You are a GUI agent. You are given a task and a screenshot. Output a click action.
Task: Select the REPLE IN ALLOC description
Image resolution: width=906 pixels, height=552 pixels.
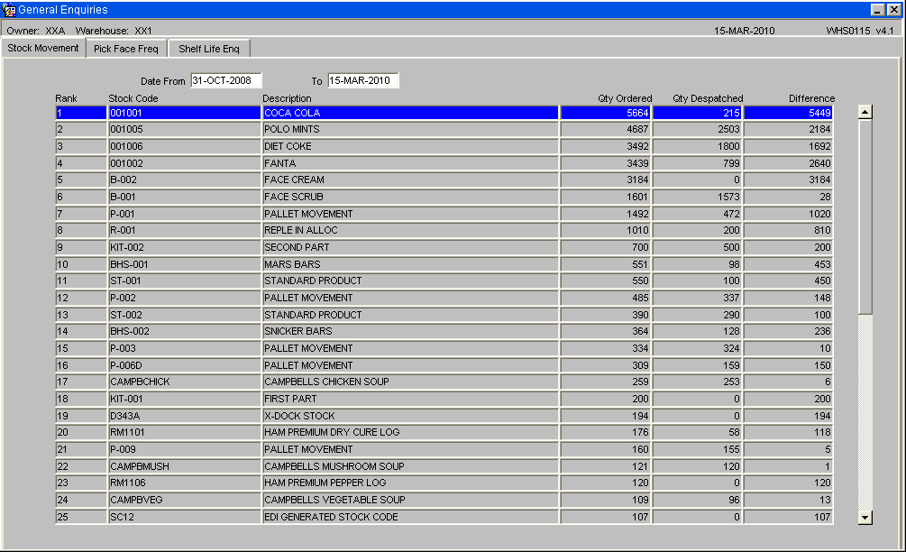[x=410, y=230]
